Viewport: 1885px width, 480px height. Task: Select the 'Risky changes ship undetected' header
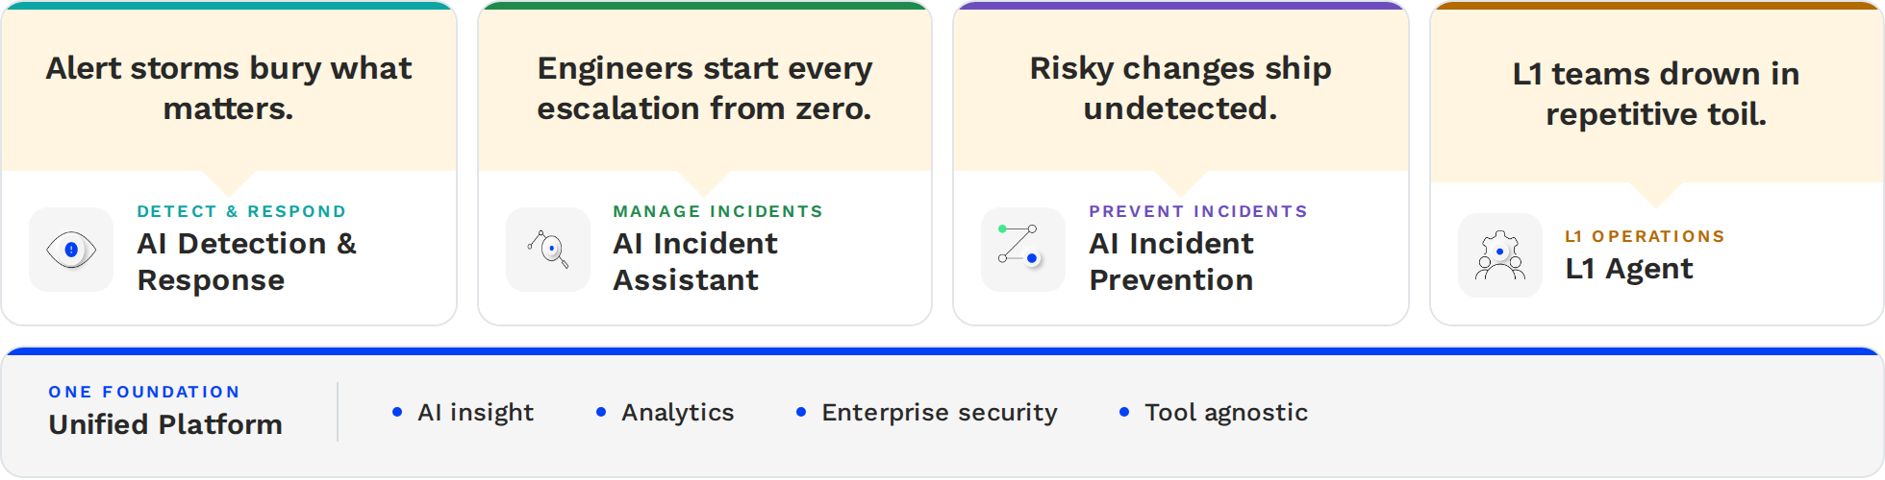(1181, 88)
